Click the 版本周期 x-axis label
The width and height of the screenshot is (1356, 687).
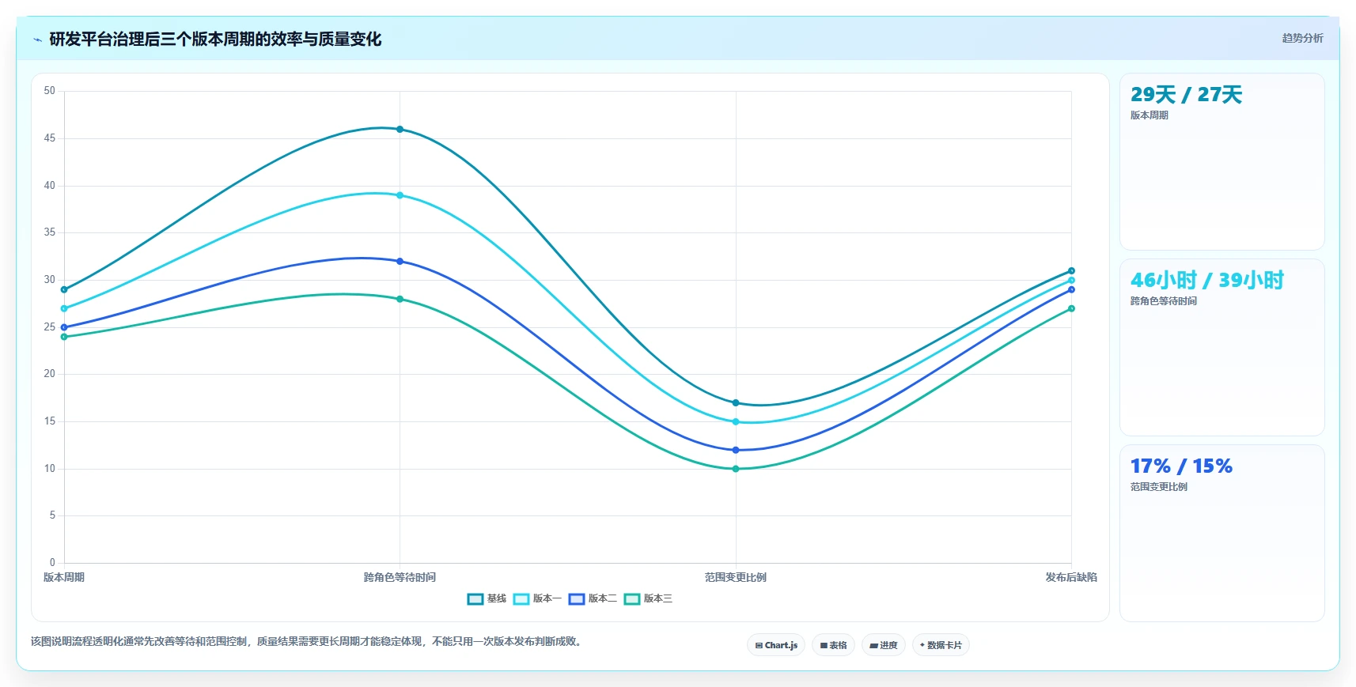(x=64, y=577)
